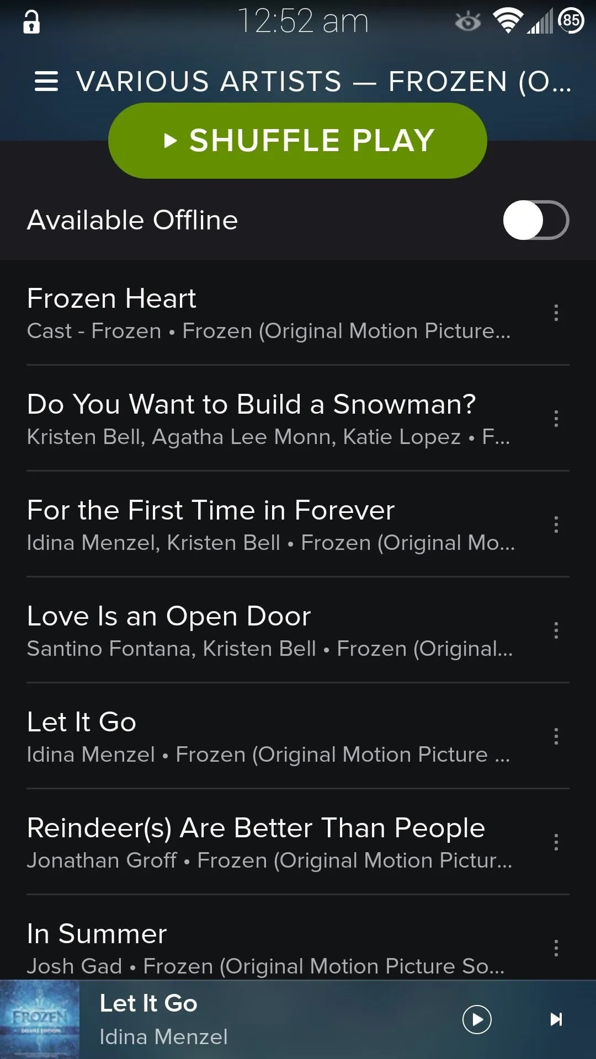Tap the lock icon in status bar
This screenshot has height=1059, width=596.
pos(31,22)
